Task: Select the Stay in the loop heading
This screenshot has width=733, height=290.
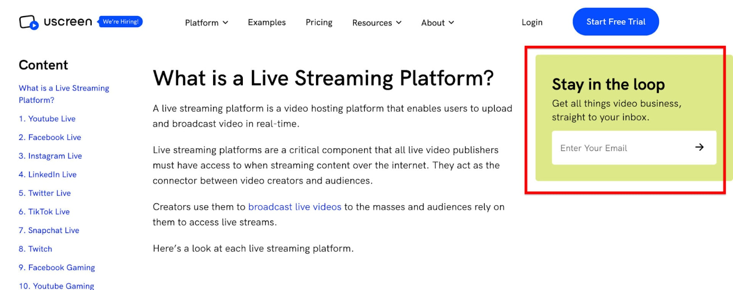Action: [608, 84]
